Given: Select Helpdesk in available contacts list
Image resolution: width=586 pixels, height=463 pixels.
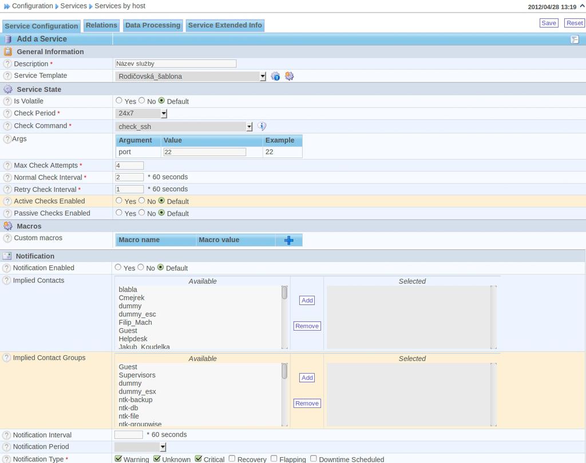Looking at the screenshot, I should point(133,339).
